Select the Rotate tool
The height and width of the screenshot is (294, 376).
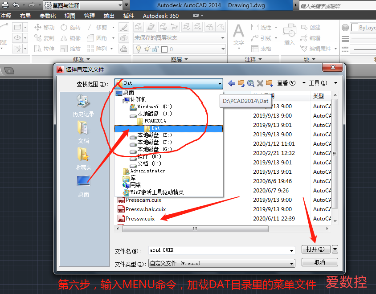pos(70,27)
